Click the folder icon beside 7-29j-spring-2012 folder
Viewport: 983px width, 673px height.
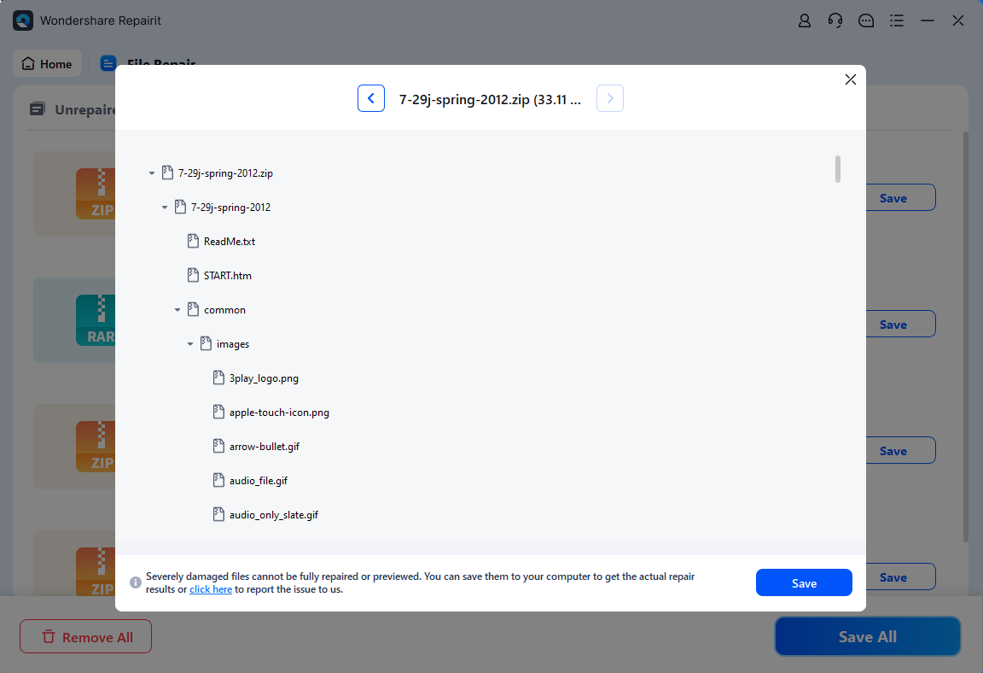(180, 207)
